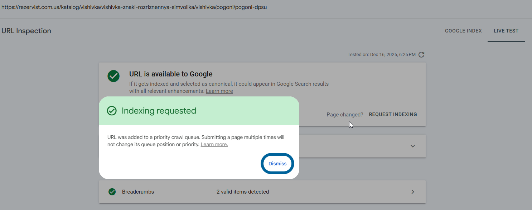Click the URL Inspection heading
The width and height of the screenshot is (532, 210).
coord(26,31)
